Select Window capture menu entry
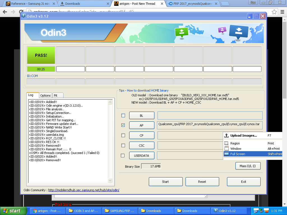The image size is (287, 215). (253, 149)
